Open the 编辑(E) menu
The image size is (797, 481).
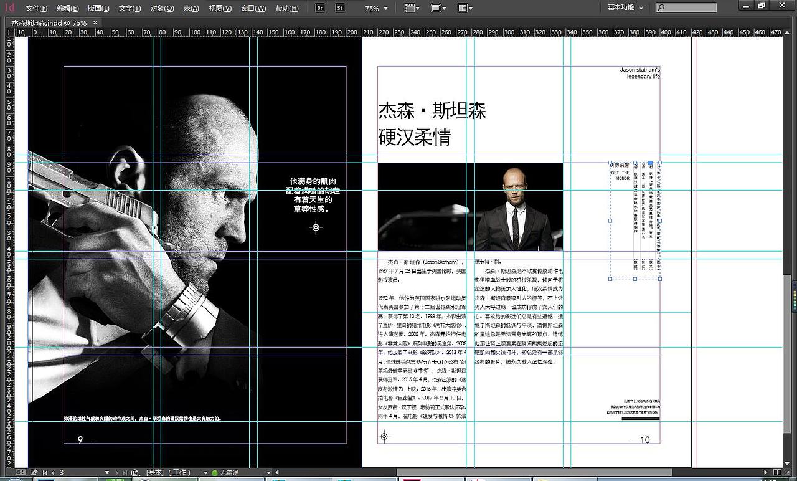coord(67,8)
